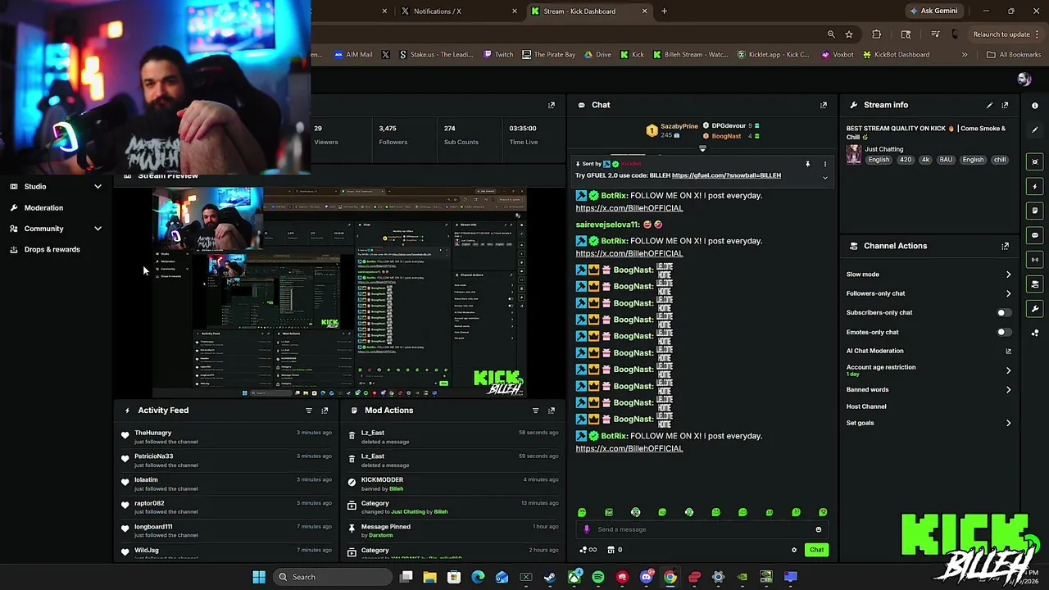Open Steam from the taskbar

(x=550, y=577)
